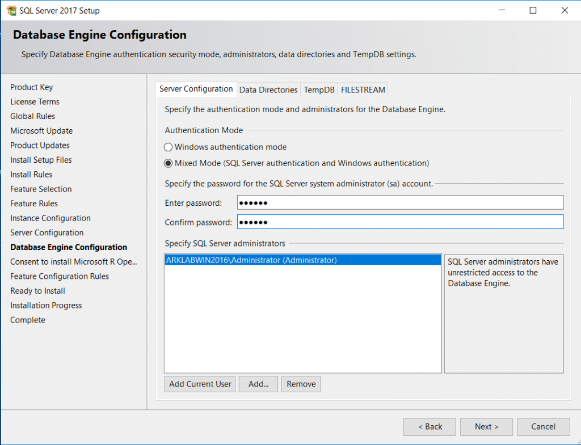Minimize the SQL Server Setup window
The height and width of the screenshot is (445, 581).
(502, 10)
